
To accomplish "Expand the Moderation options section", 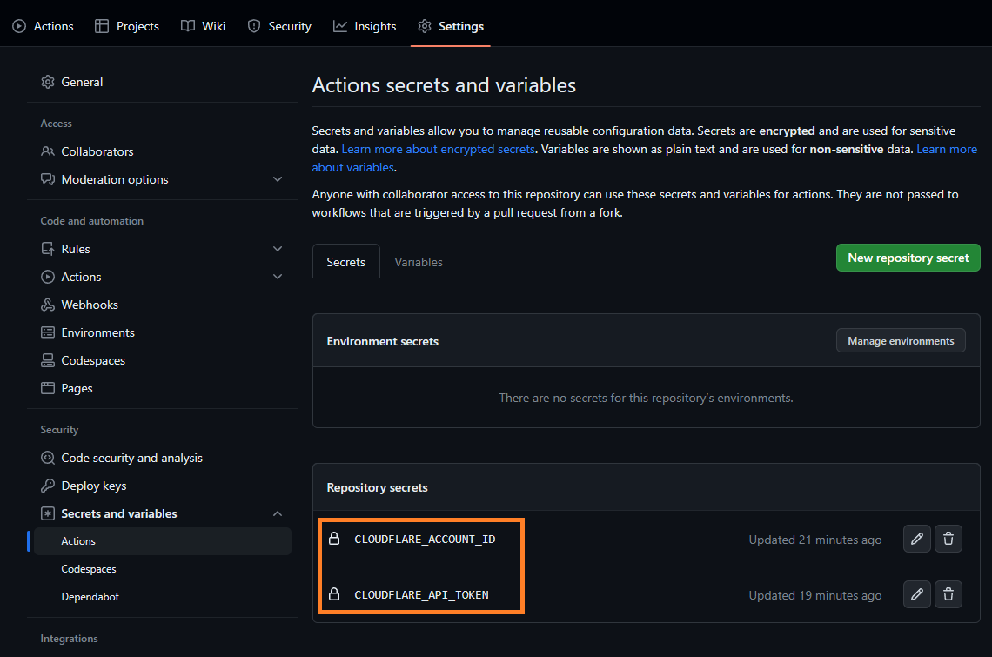I will pyautogui.click(x=278, y=179).
